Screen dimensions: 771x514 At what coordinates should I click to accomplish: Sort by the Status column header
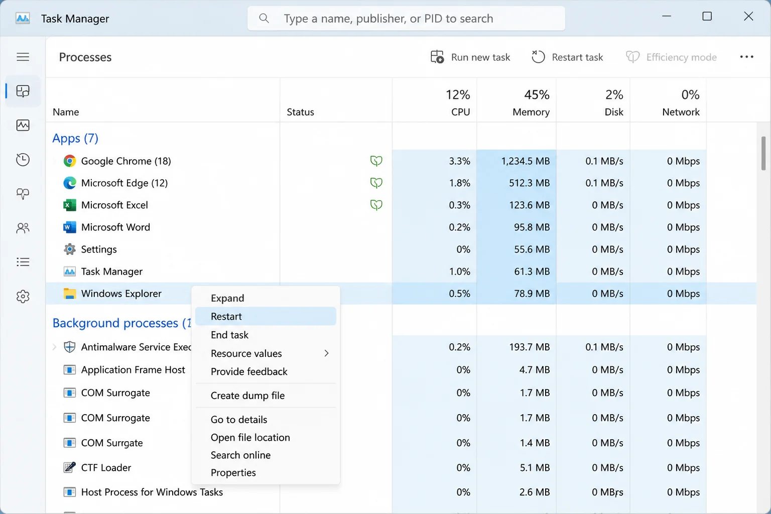[x=336, y=100]
